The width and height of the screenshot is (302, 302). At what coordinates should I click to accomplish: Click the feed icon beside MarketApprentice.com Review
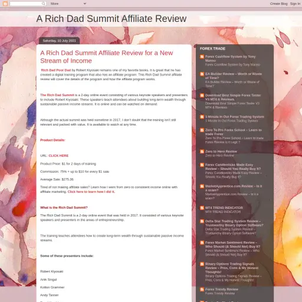coord(202,186)
